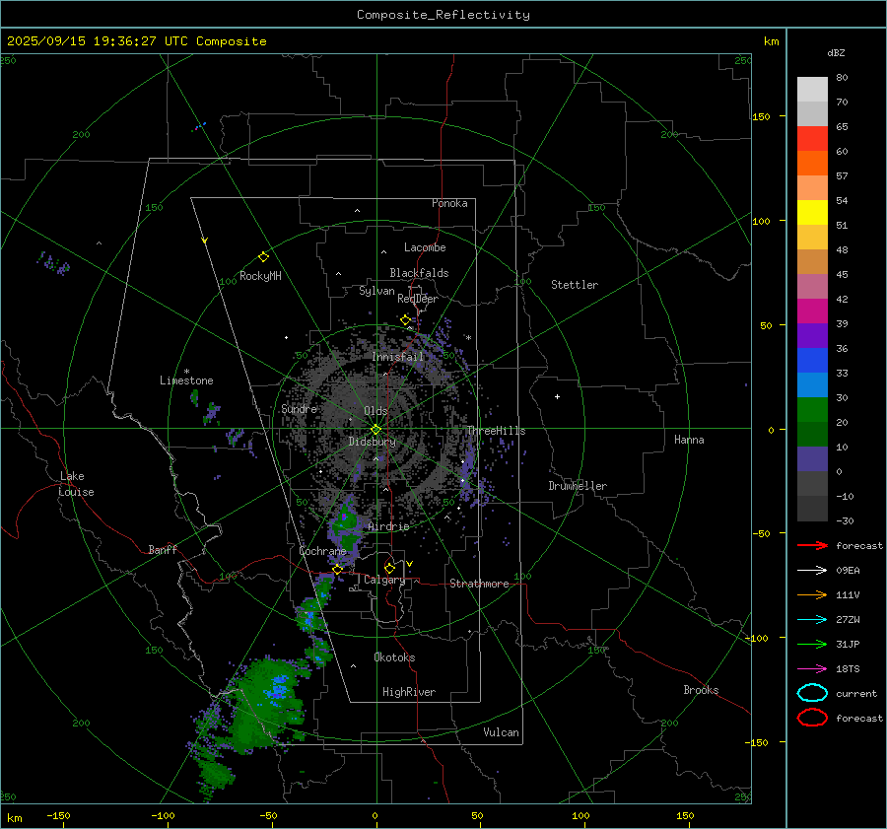Image resolution: width=887 pixels, height=829 pixels.
Task: Click the green 31JP arrow icon
Action: (x=812, y=644)
